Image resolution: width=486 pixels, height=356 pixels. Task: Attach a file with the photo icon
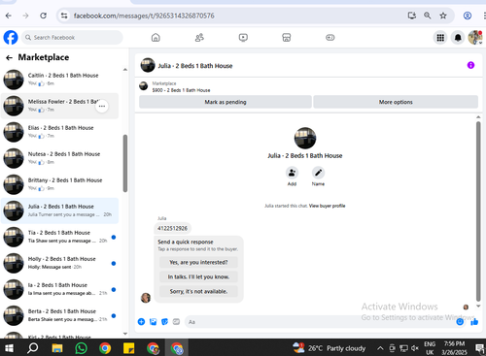point(153,322)
